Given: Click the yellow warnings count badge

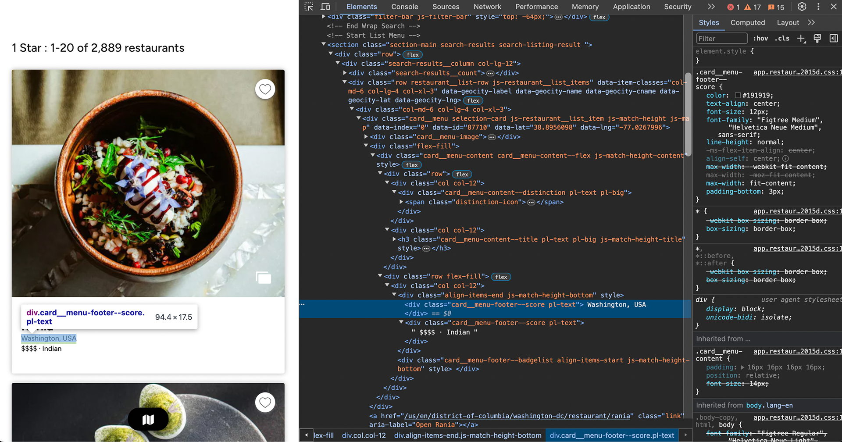Looking at the screenshot, I should click(x=753, y=7).
